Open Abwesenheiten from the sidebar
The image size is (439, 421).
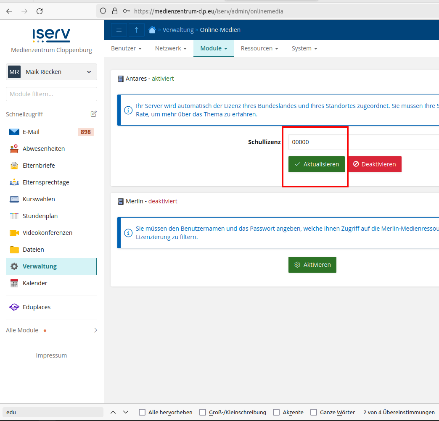click(43, 149)
